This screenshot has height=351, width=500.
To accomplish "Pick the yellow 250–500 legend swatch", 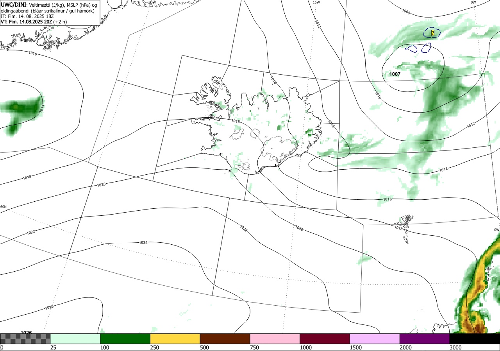I will [175, 338].
